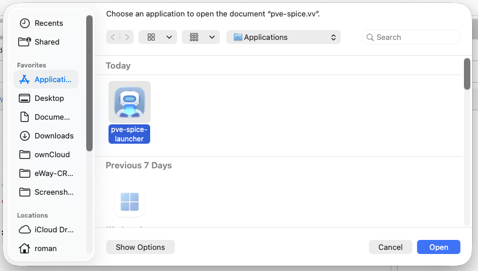Select the pve-spice-launcher app icon
This screenshot has height=271, width=478.
point(130,102)
